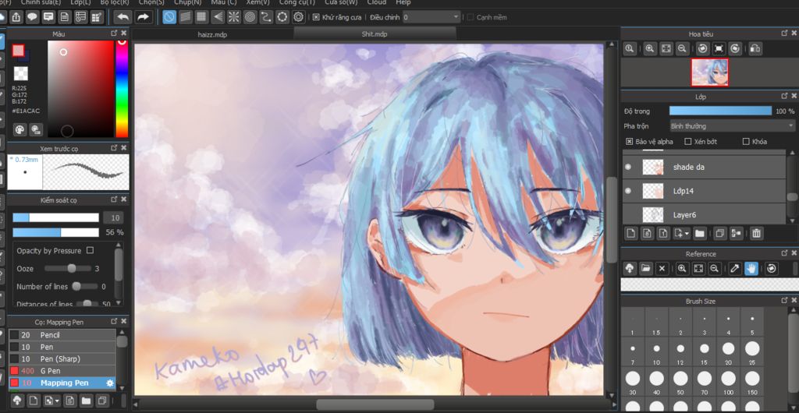Image resolution: width=799 pixels, height=413 pixels.
Task: Click the foreground color swatch
Action: point(19,51)
